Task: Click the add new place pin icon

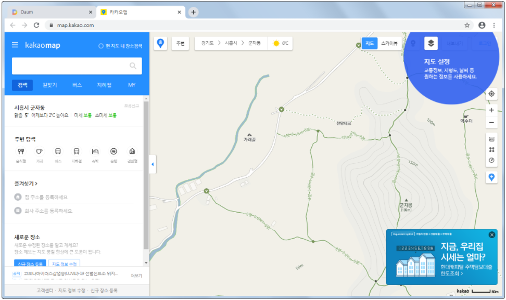Action: pyautogui.click(x=491, y=177)
